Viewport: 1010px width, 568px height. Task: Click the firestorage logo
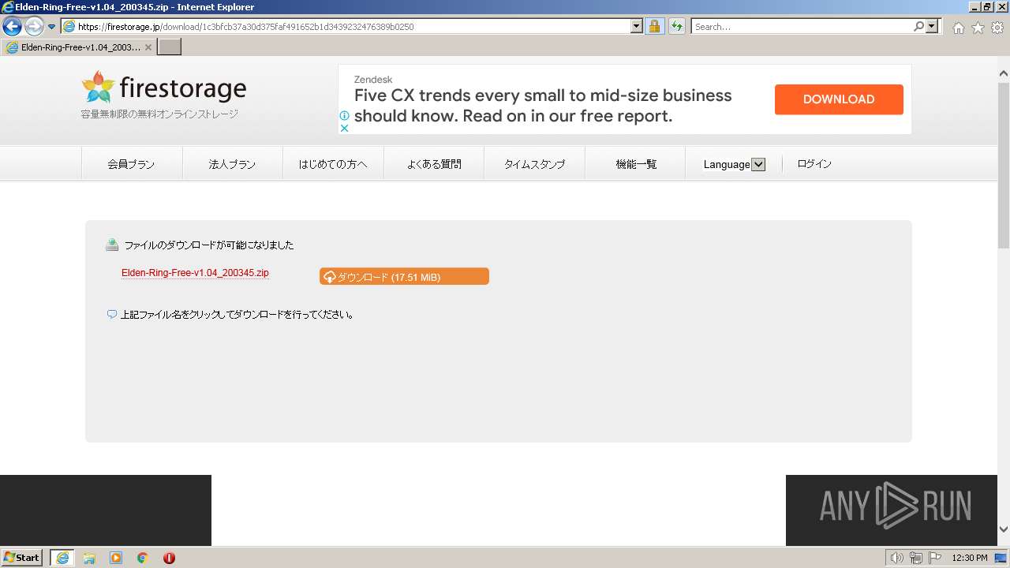tap(164, 88)
